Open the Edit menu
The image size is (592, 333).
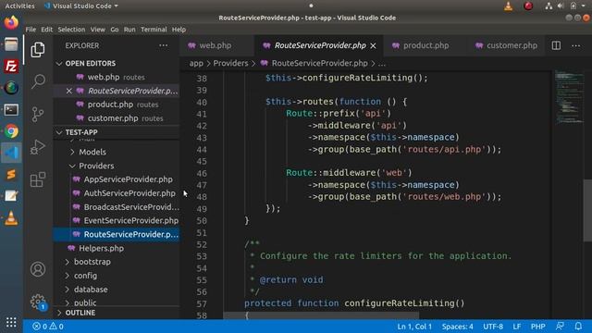[x=47, y=30]
